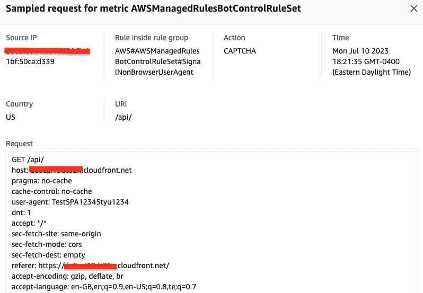This screenshot has height=293, width=423.
Task: Click the dialog title text
Action: (153, 8)
